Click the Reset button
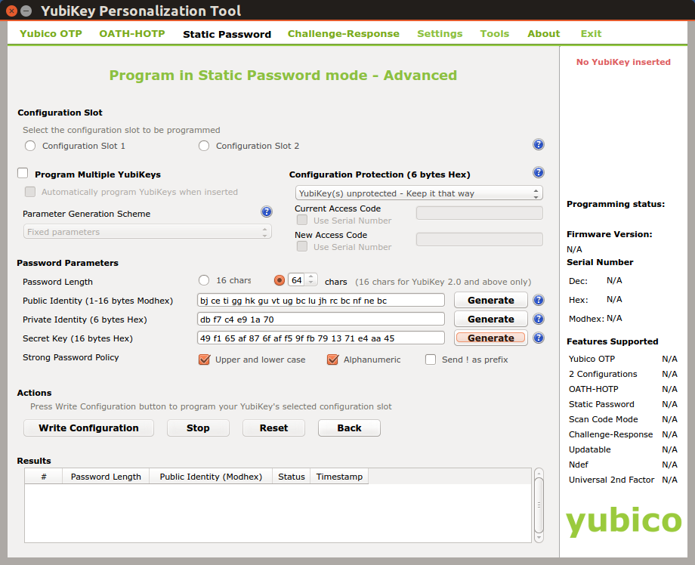 [x=273, y=428]
